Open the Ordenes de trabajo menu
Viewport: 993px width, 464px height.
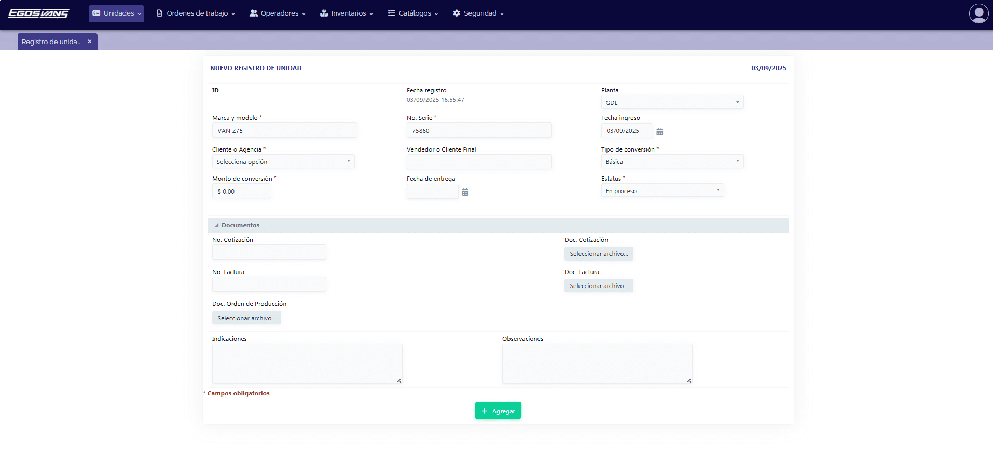(196, 13)
